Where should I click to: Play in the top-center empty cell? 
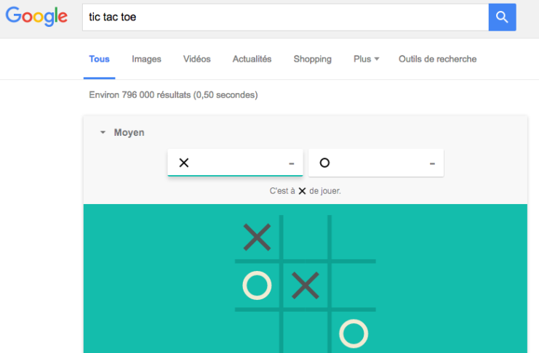pos(306,237)
